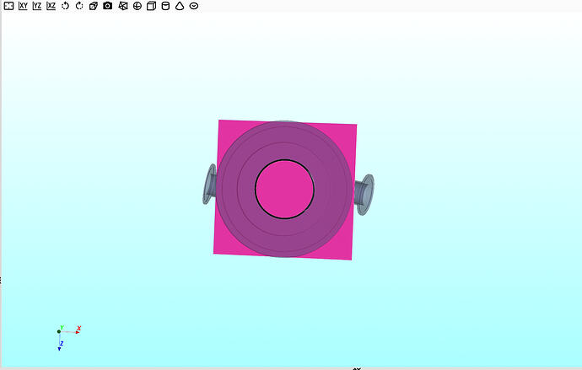This screenshot has width=582, height=370.
Task: Switch to the XY plane view
Action: (x=22, y=6)
